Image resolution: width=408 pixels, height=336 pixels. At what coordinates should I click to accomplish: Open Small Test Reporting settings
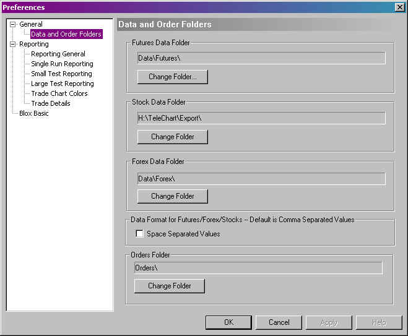click(x=61, y=74)
